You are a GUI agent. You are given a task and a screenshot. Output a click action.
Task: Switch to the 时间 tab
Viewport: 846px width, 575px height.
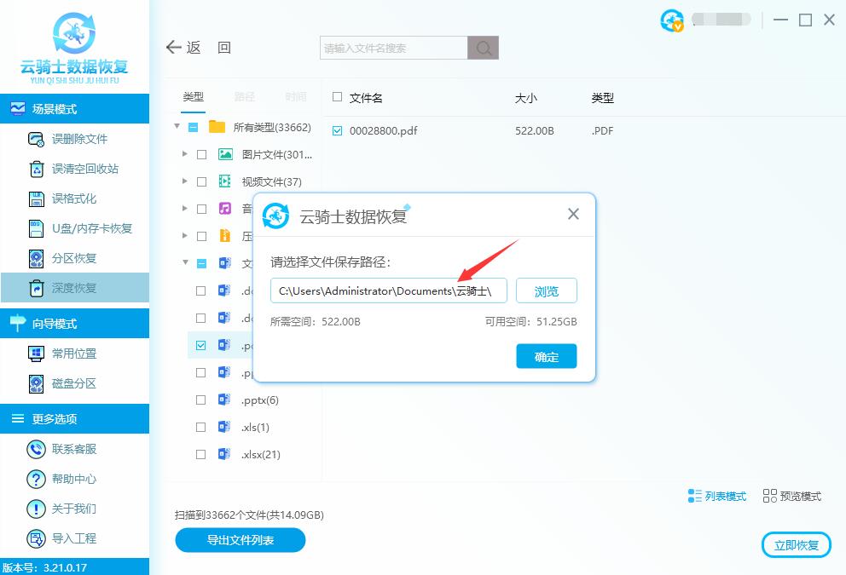pos(296,97)
